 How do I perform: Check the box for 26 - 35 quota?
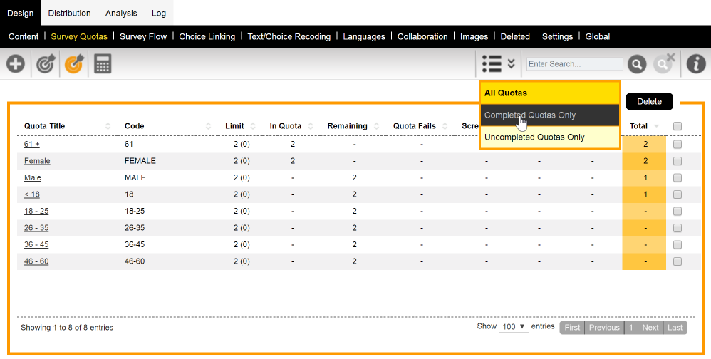(x=678, y=228)
